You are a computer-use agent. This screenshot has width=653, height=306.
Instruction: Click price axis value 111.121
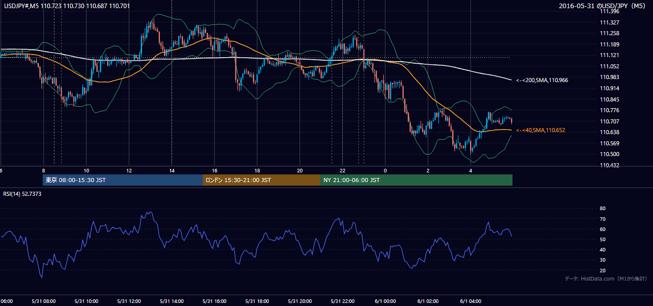[x=609, y=55]
